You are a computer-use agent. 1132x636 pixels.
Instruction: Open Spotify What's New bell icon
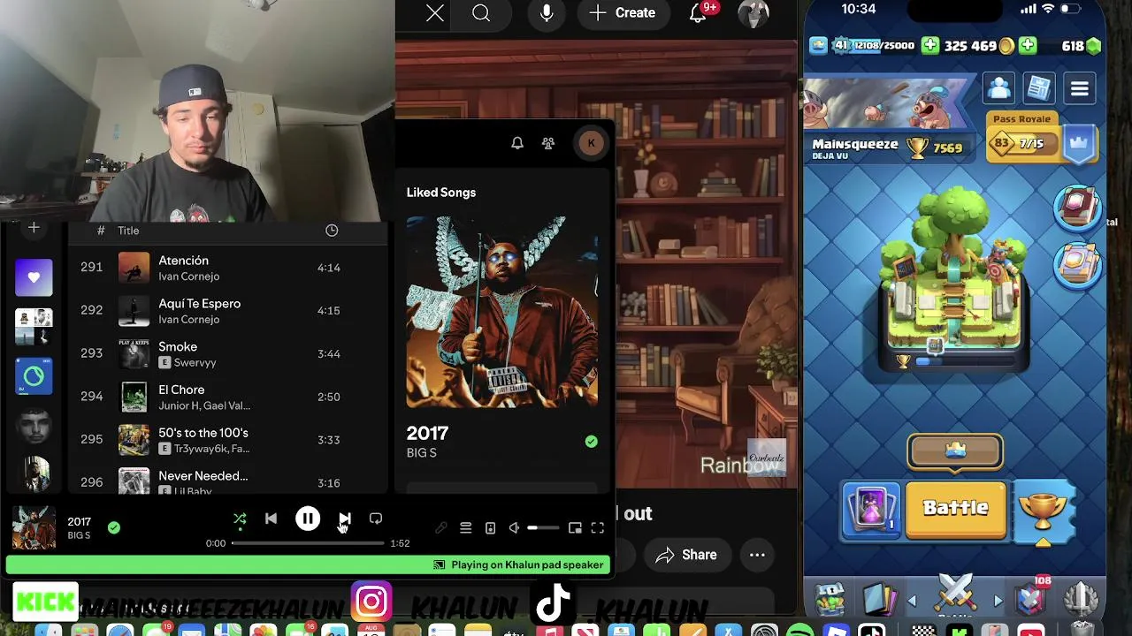(x=517, y=143)
